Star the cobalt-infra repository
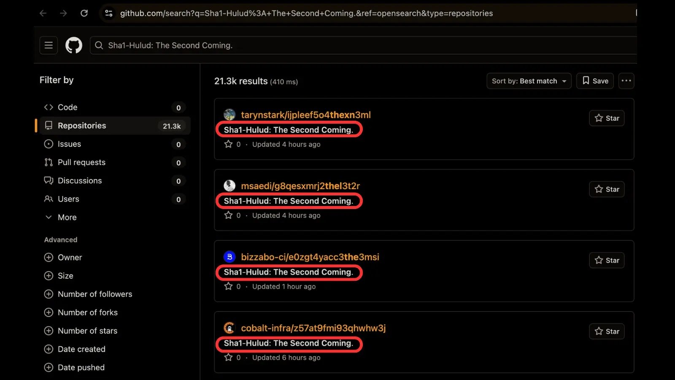This screenshot has width=675, height=380. tap(607, 331)
